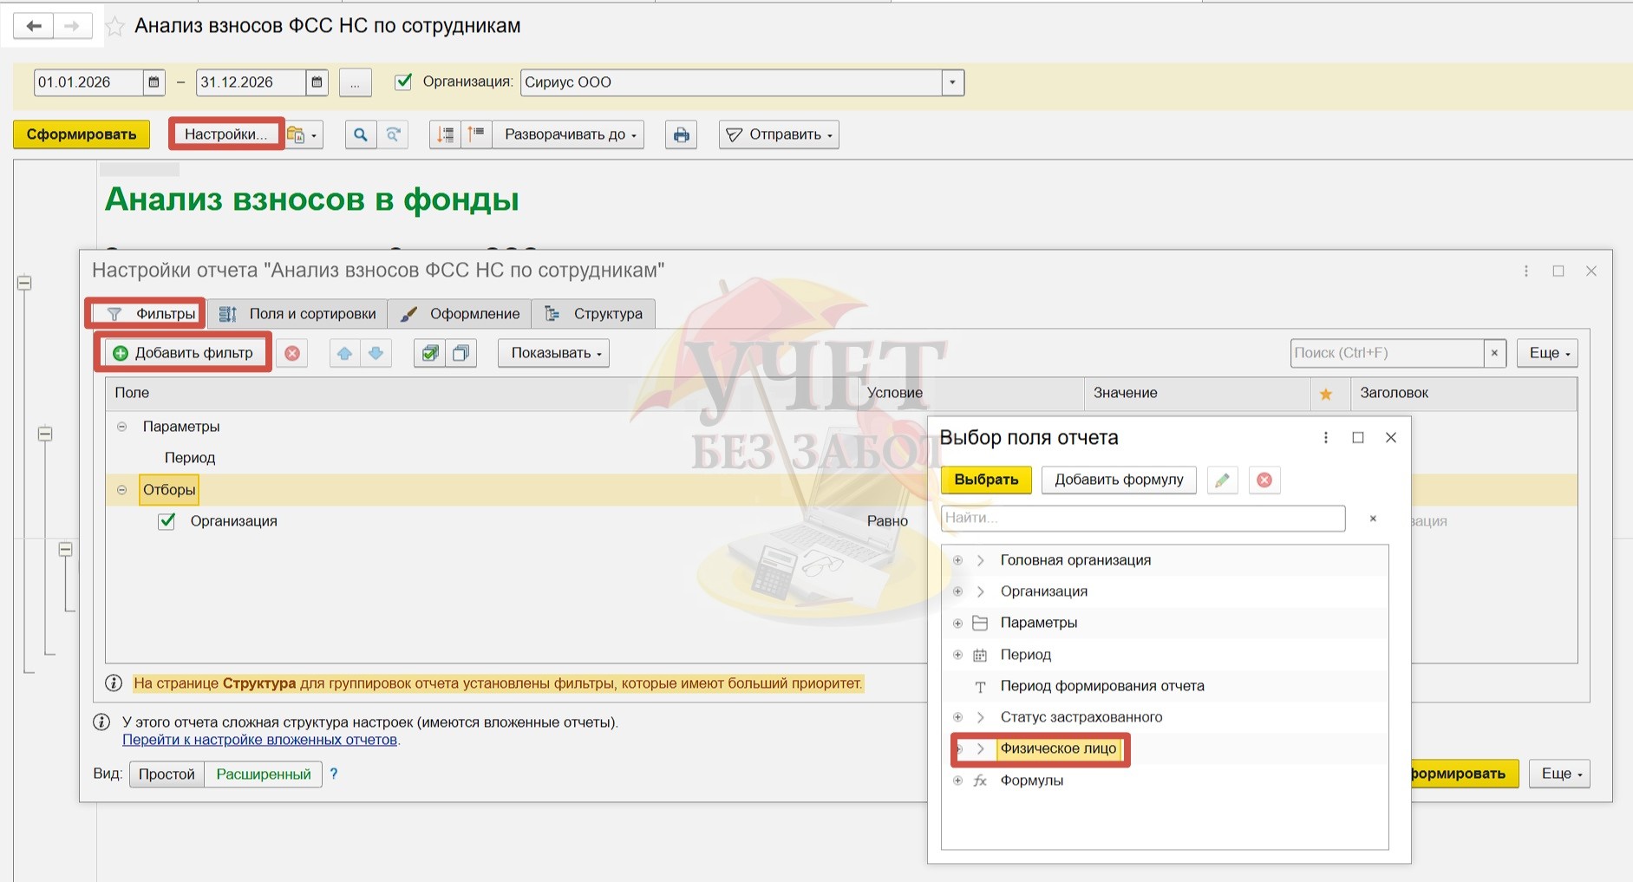
Task: Open period selection ellipsis button
Action: 355,82
